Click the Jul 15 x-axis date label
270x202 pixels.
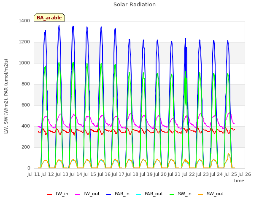[x=90, y=175]
